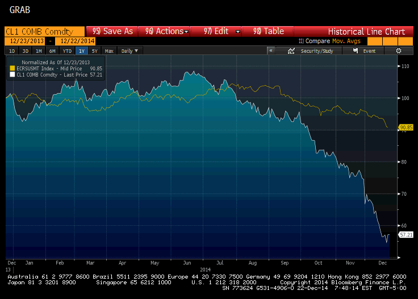This screenshot has width=418, height=299.
Task: Click the Nov x-axis month label
Action: pyautogui.click(x=350, y=263)
